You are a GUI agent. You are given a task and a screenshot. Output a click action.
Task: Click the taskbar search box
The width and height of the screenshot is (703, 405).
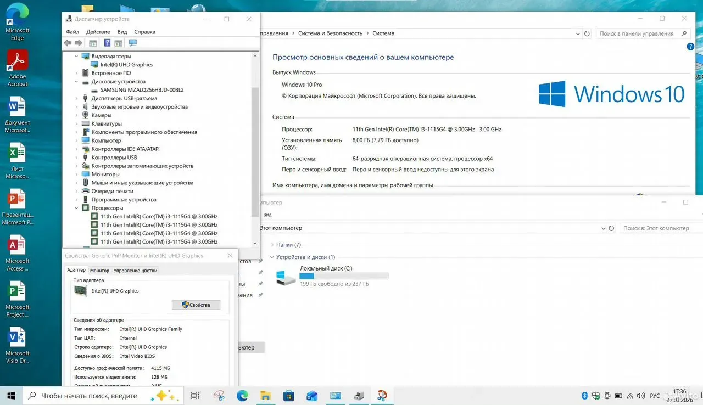tap(102, 396)
